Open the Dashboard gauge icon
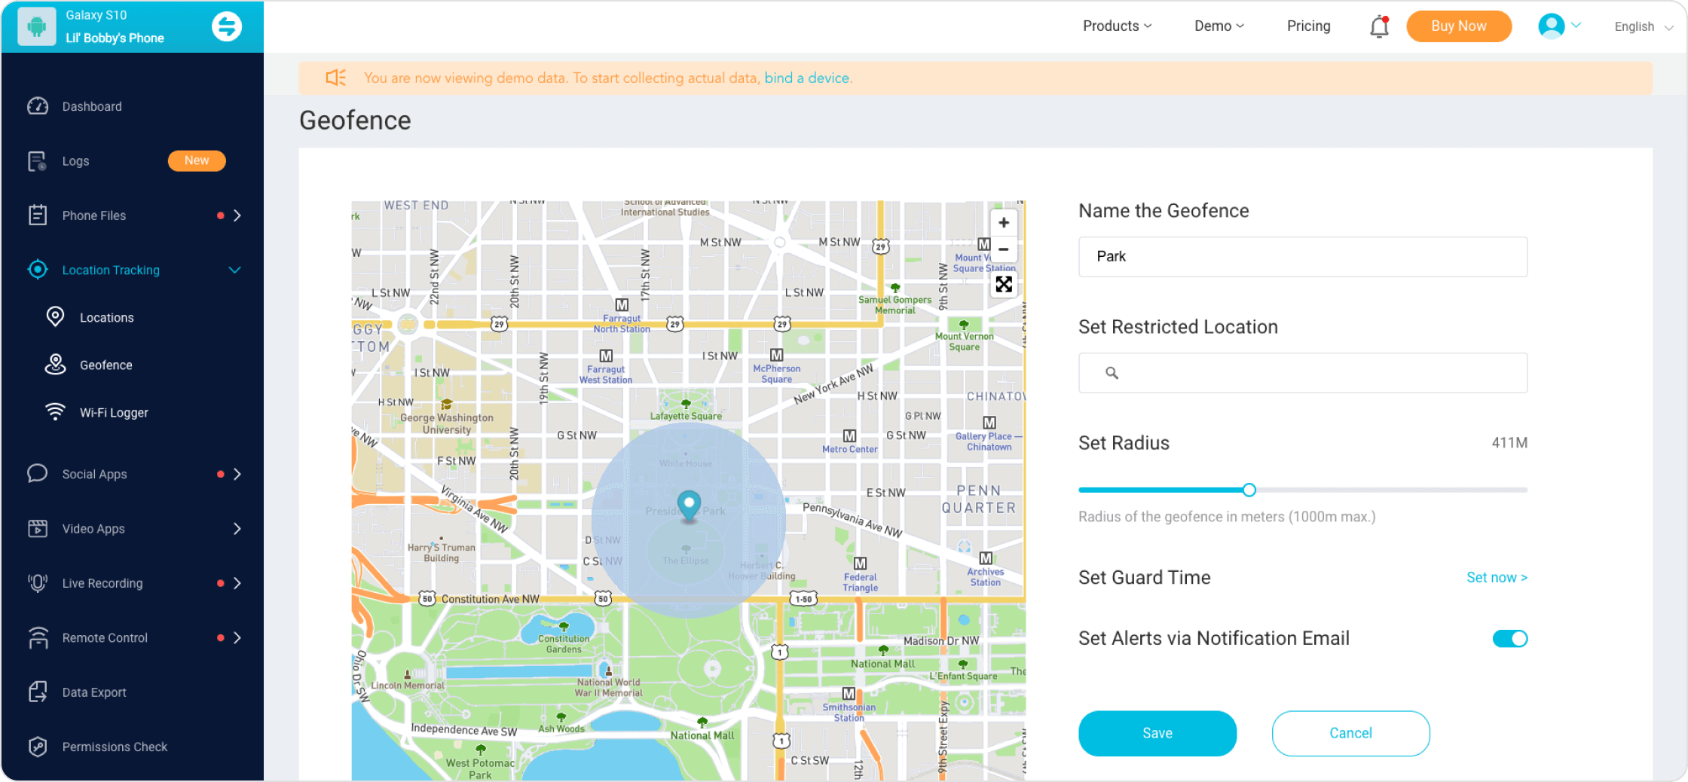The image size is (1688, 782). pos(38,106)
